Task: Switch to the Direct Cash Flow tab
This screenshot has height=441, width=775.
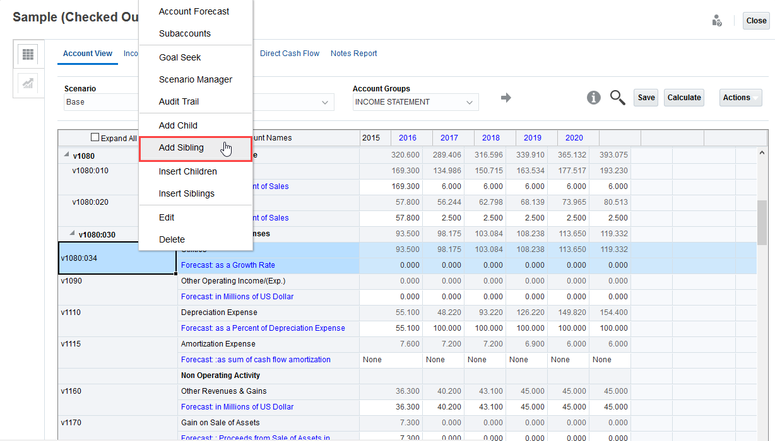Action: point(290,54)
